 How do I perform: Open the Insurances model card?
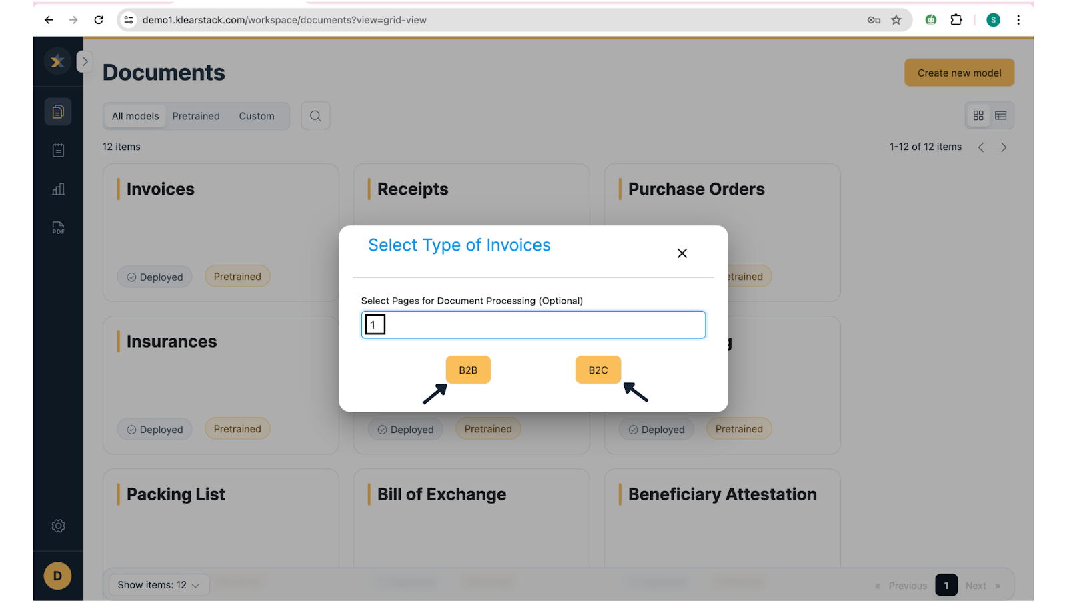pos(221,385)
